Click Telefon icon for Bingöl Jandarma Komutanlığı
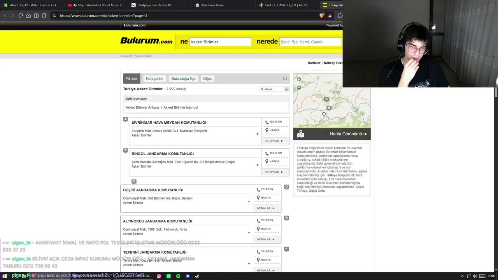 (267, 153)
